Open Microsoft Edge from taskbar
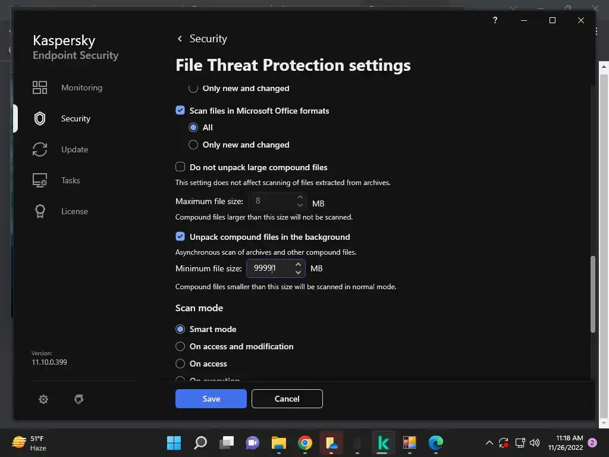The height and width of the screenshot is (457, 609). pyautogui.click(x=436, y=443)
